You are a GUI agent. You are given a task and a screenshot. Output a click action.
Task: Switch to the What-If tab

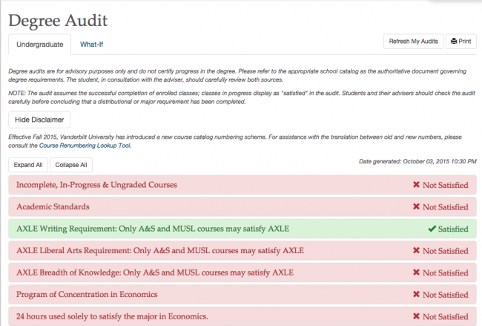click(x=91, y=45)
